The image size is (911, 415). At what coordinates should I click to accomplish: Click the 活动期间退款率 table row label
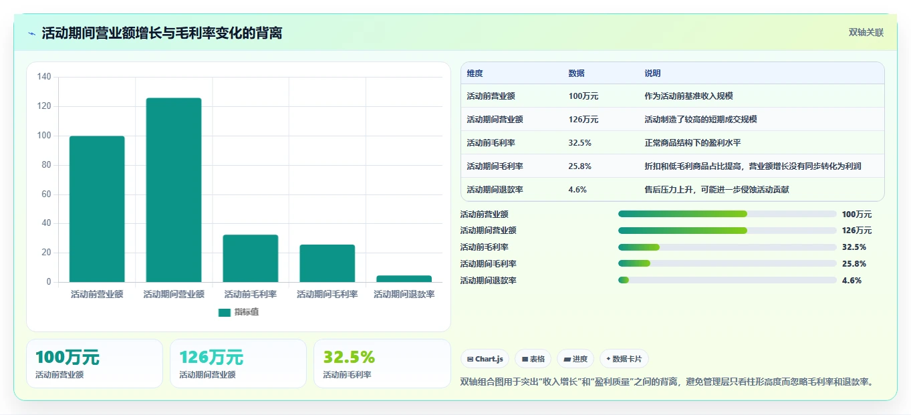(x=495, y=190)
